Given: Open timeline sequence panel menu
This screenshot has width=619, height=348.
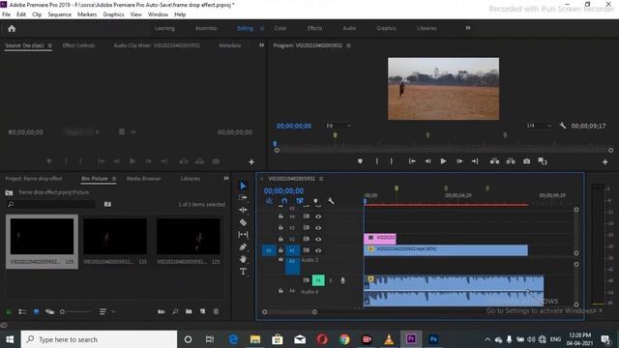Looking at the screenshot, I should (x=321, y=179).
